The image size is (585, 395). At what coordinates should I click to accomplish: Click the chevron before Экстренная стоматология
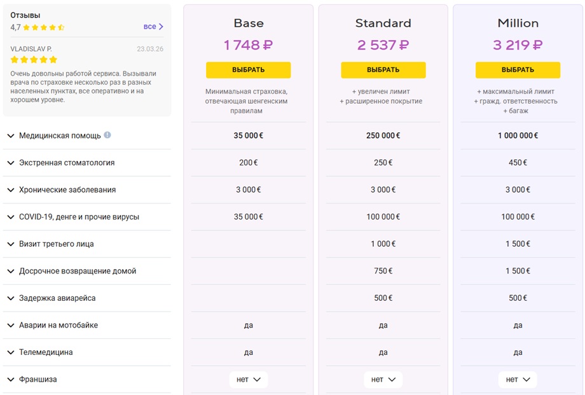click(11, 163)
